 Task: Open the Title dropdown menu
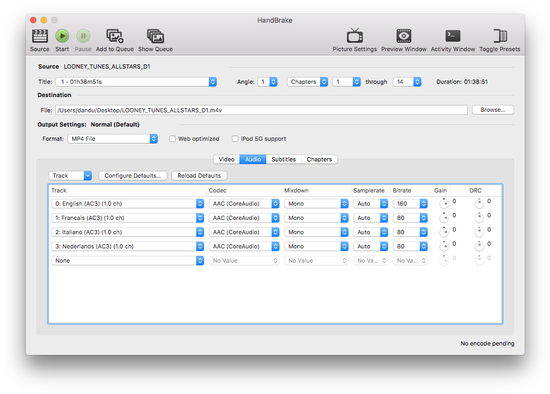click(x=213, y=82)
